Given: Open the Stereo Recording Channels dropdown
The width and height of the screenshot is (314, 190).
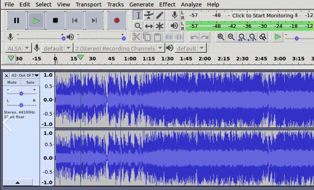Looking at the screenshot, I should [119, 48].
